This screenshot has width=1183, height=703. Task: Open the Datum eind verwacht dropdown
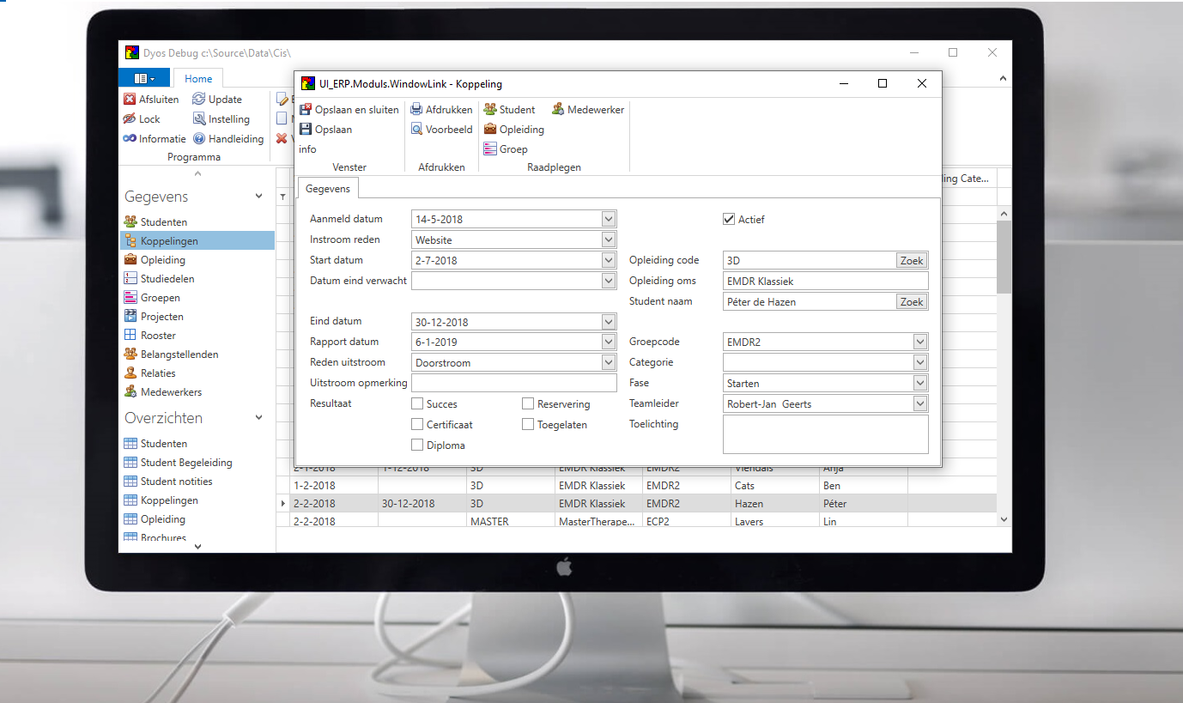click(609, 281)
